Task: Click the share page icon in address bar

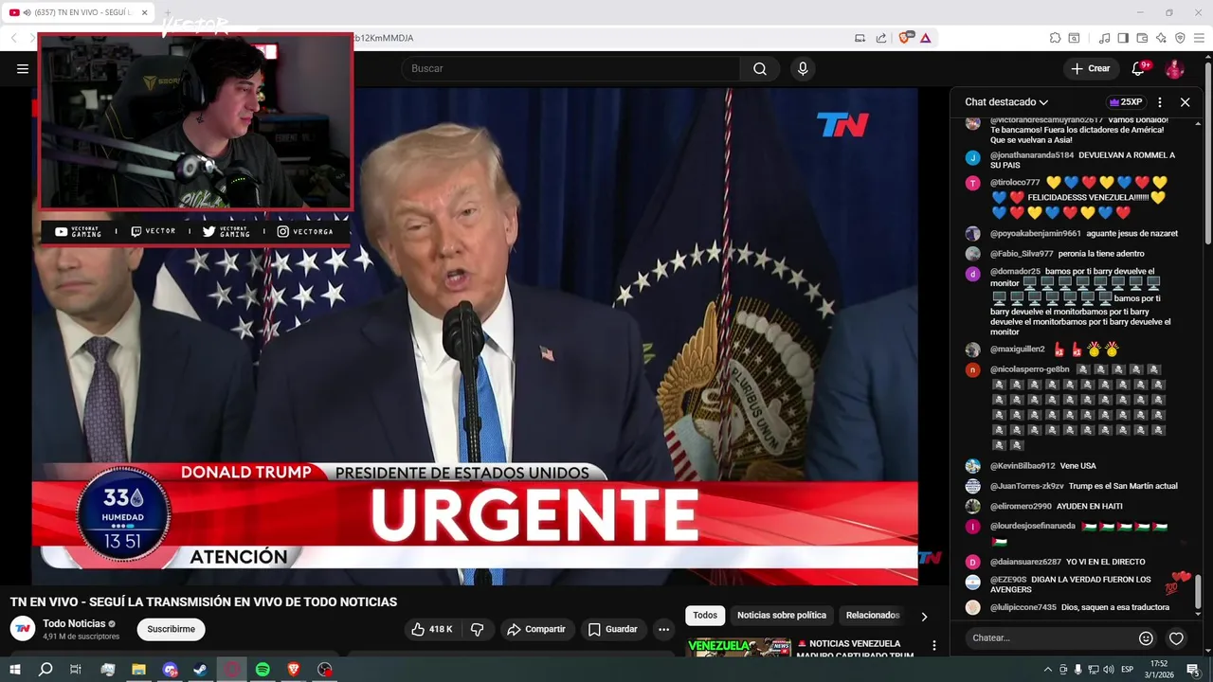Action: pos(881,38)
